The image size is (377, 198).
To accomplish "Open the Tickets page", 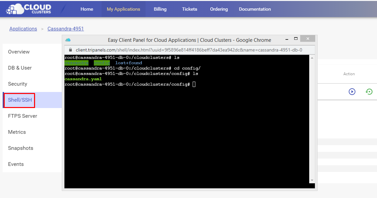I will [x=189, y=9].
